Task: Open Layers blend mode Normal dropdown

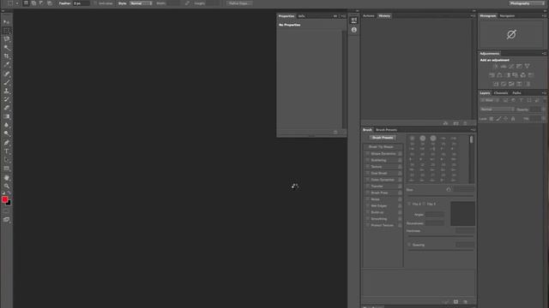Action: (498, 110)
